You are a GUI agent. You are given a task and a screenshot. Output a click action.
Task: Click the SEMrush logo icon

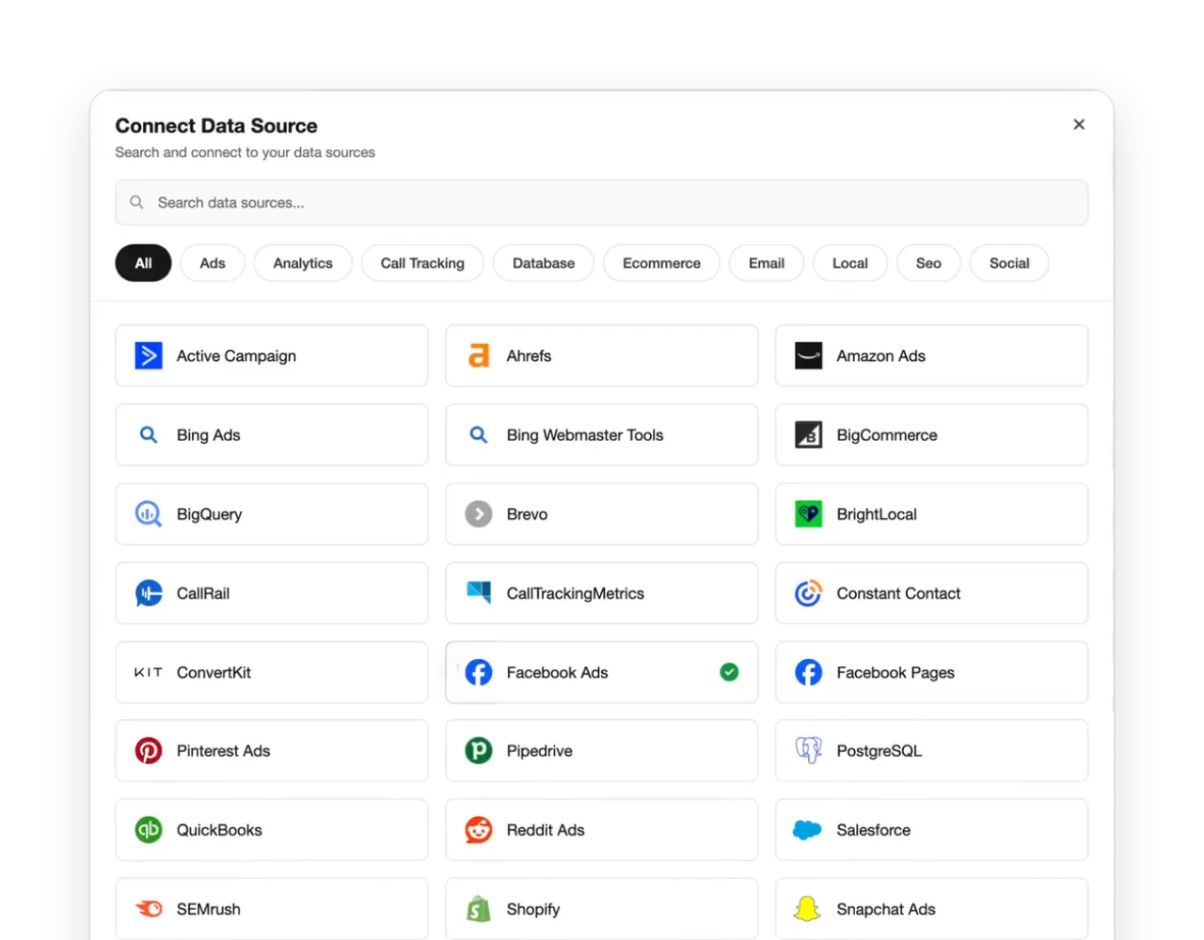point(149,909)
